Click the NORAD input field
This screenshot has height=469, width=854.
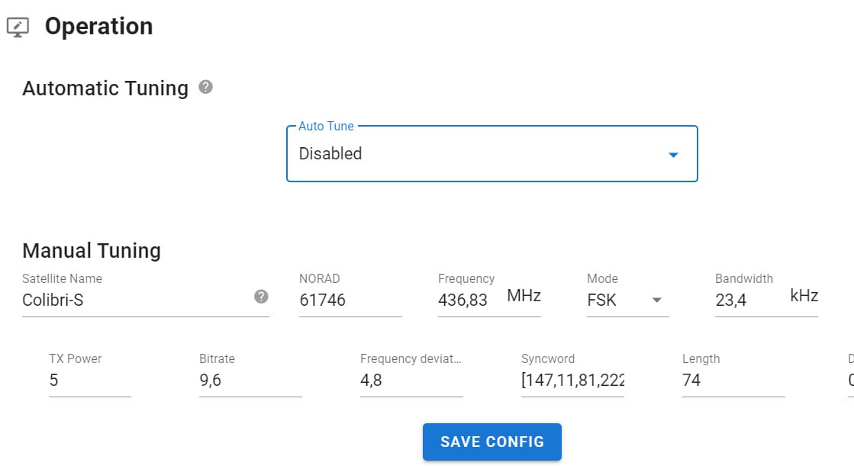(350, 300)
